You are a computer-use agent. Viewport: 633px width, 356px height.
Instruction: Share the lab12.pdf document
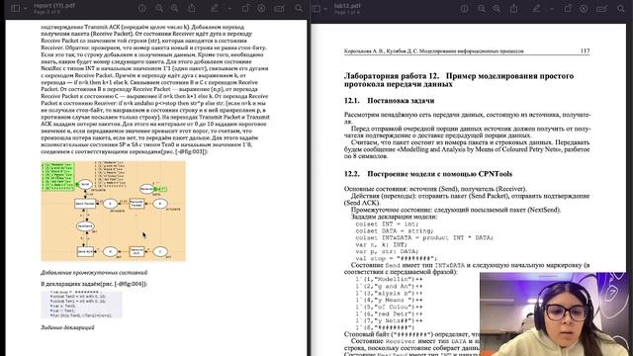(x=514, y=8)
